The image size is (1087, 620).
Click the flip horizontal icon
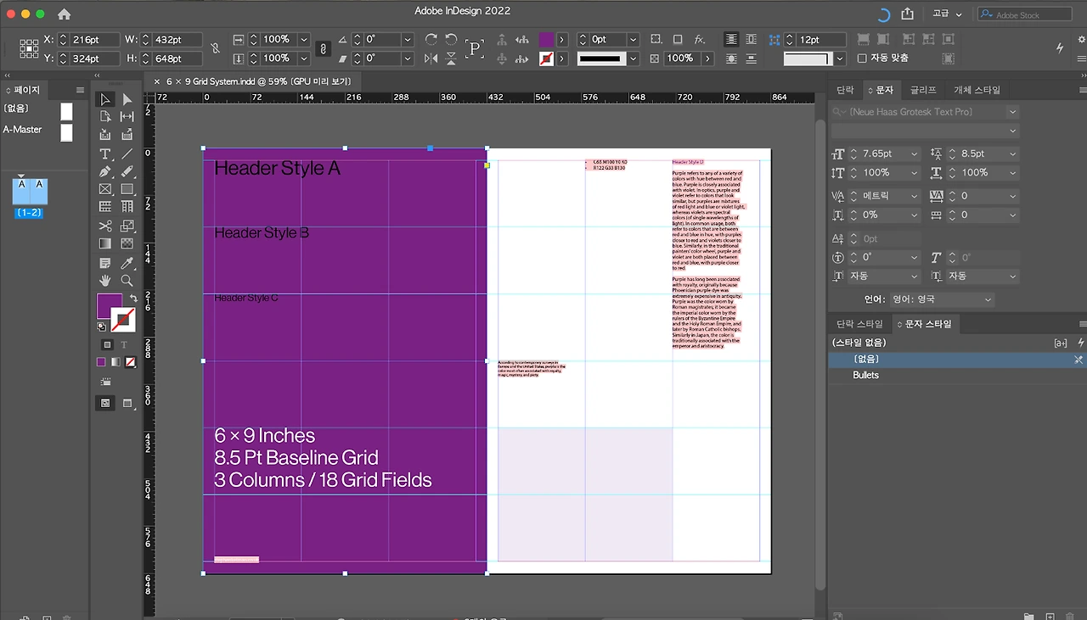click(x=431, y=59)
